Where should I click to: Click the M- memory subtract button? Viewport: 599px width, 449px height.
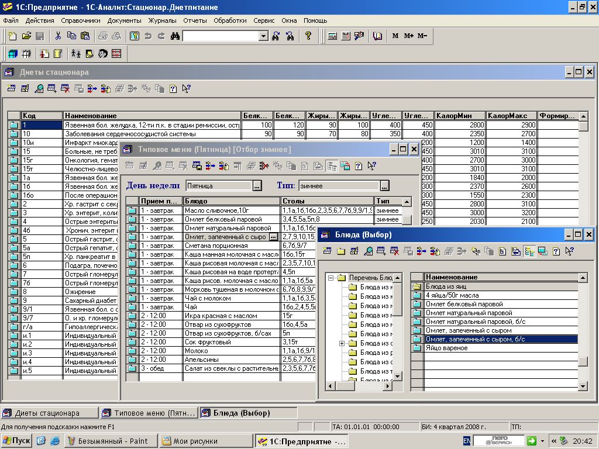(x=422, y=36)
